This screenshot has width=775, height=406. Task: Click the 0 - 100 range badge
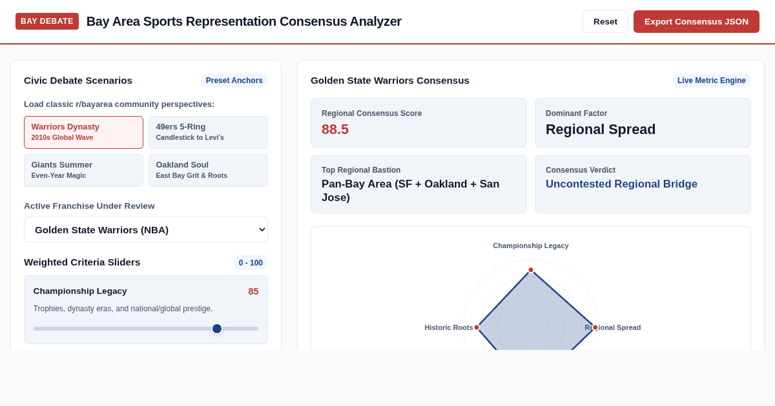[251, 263]
